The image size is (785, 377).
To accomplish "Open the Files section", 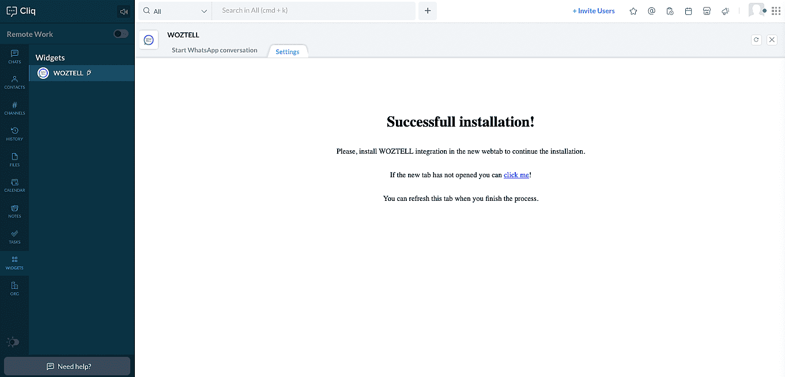I will [x=14, y=159].
